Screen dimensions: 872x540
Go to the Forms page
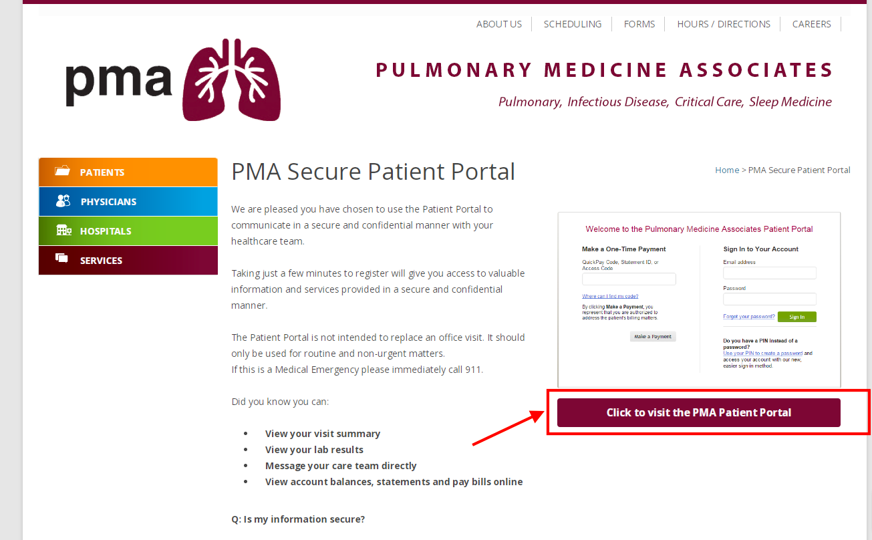pos(639,24)
